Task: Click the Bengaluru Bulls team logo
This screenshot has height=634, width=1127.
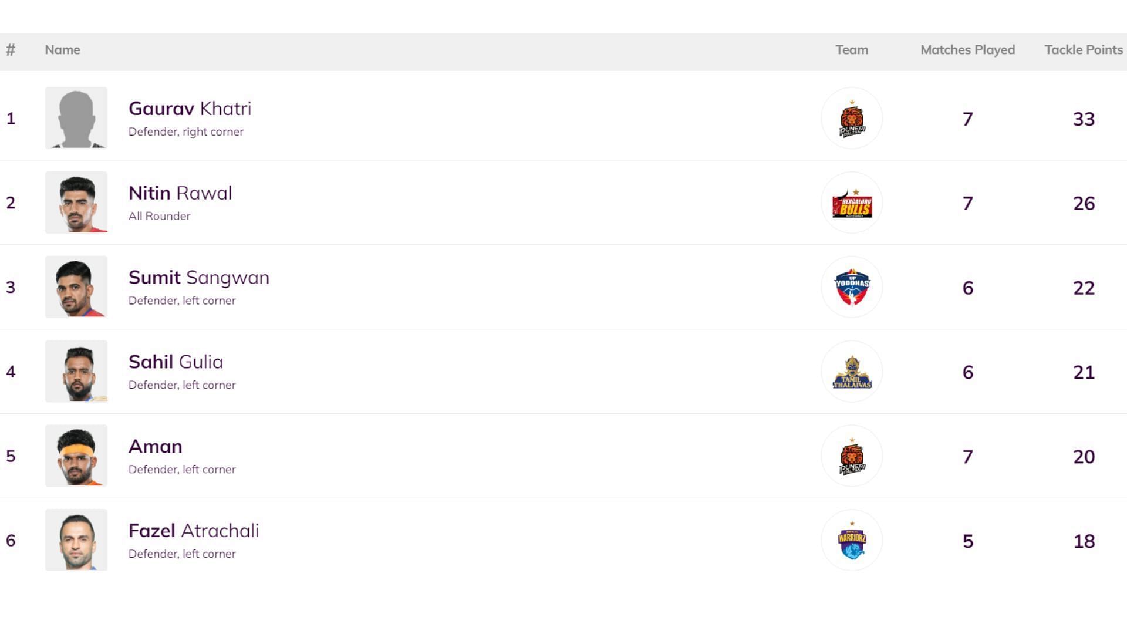Action: pos(851,203)
